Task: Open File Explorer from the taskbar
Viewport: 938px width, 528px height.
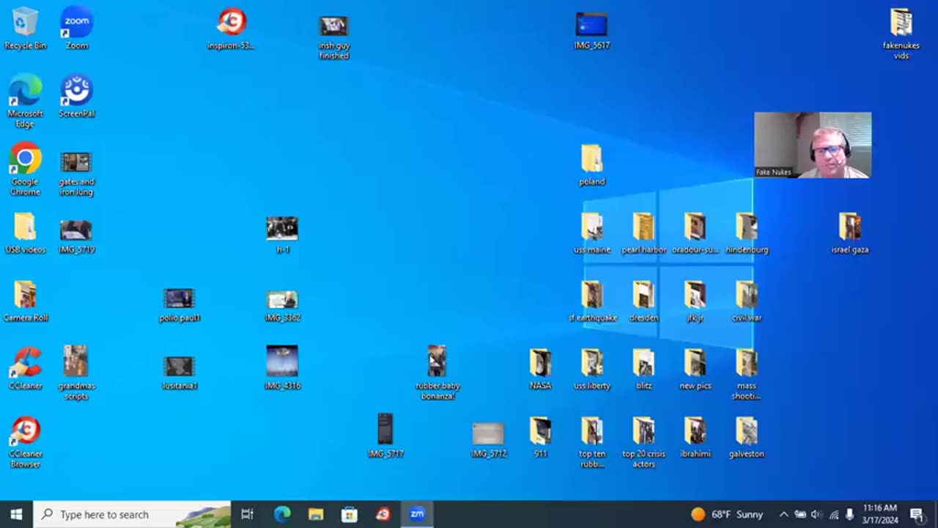Action: pyautogui.click(x=316, y=514)
